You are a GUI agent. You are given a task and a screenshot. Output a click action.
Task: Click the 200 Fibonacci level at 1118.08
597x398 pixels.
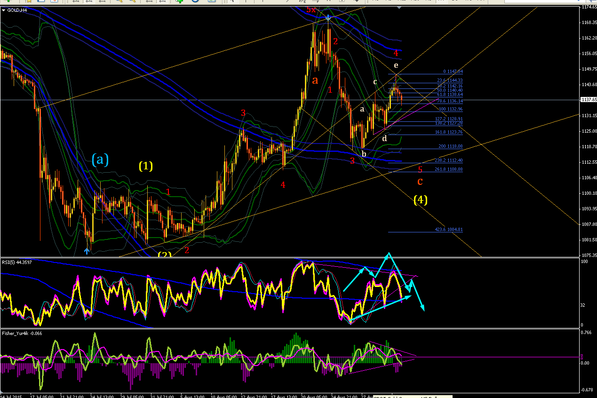(450, 146)
